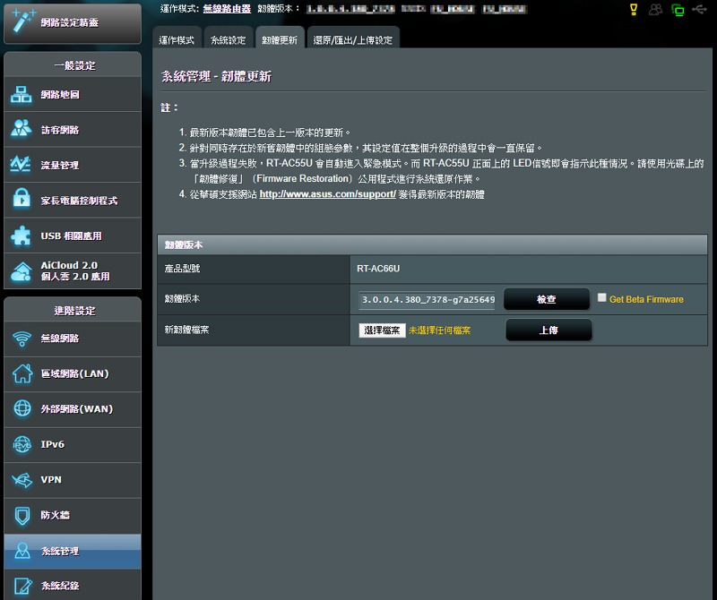This screenshot has width=717, height=600.
Task: Click the 檢查 firmware check button
Action: click(547, 299)
